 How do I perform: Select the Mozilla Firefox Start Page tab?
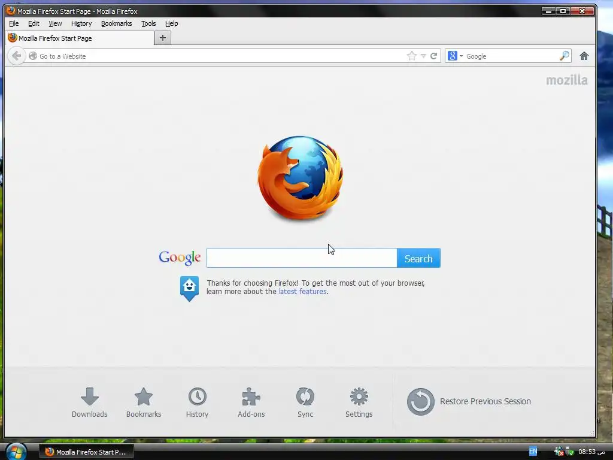pos(80,38)
